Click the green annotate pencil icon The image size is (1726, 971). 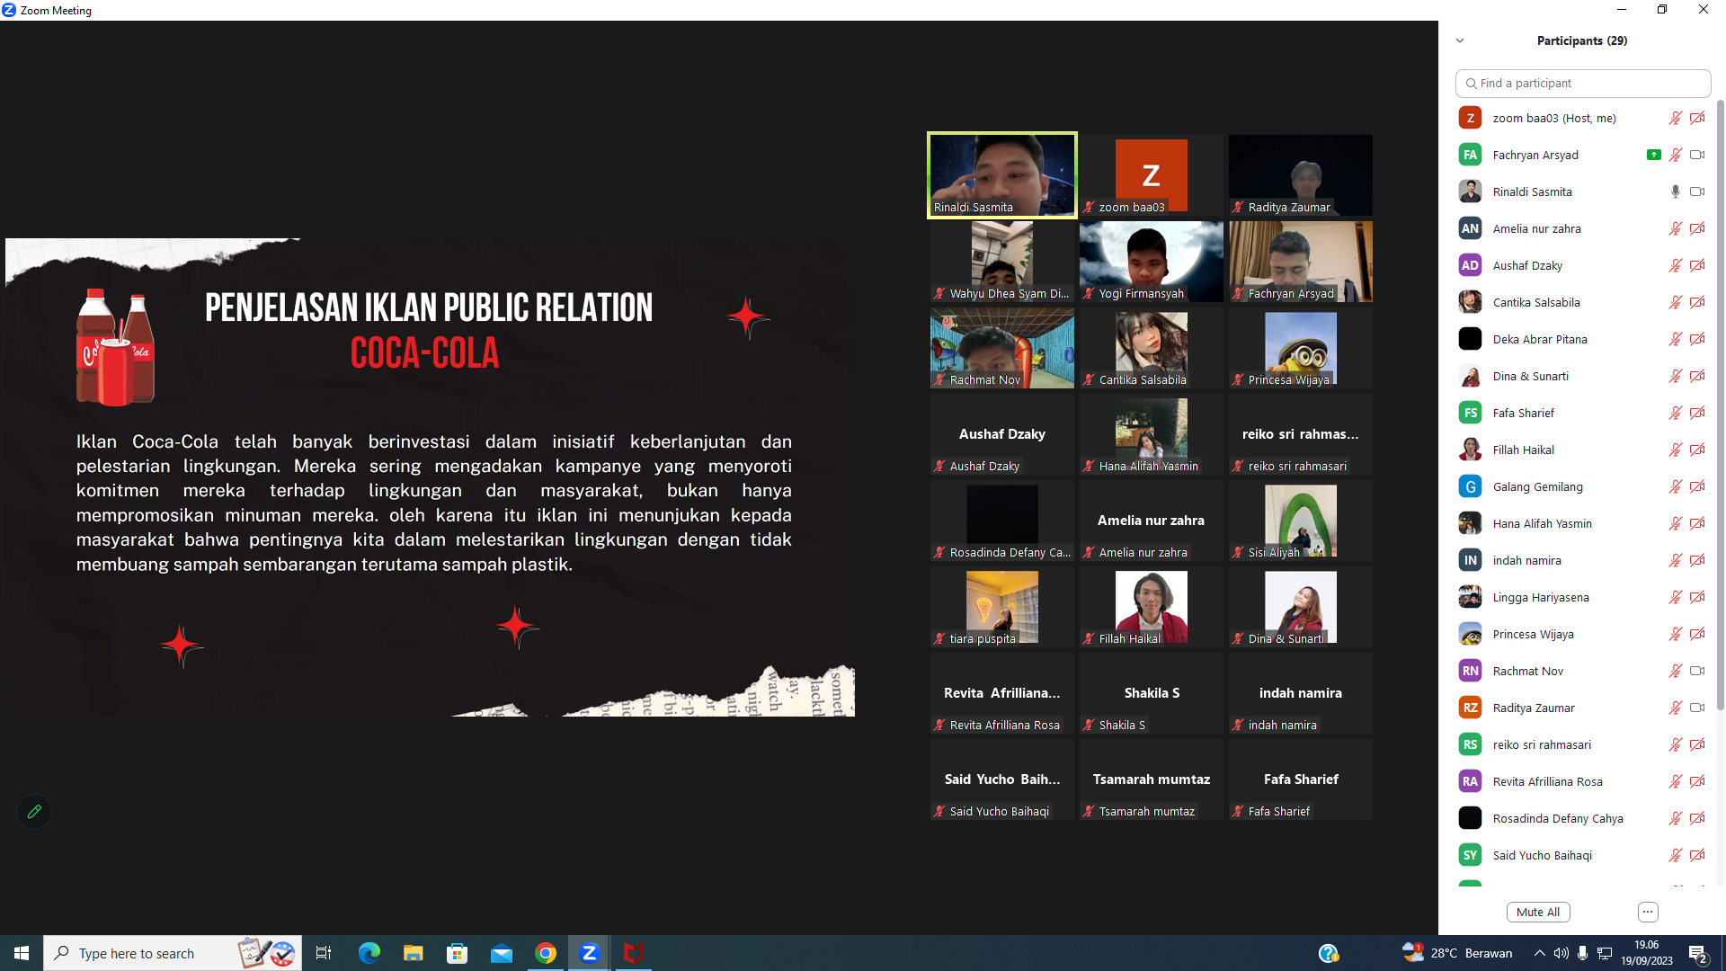point(34,812)
